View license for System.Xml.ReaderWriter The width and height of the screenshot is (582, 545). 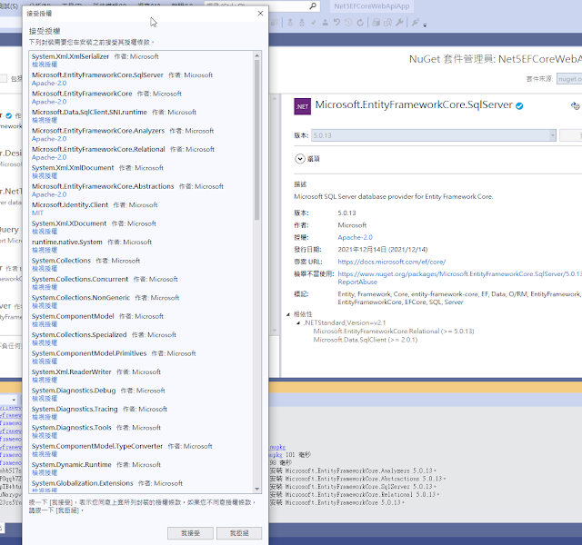point(45,380)
